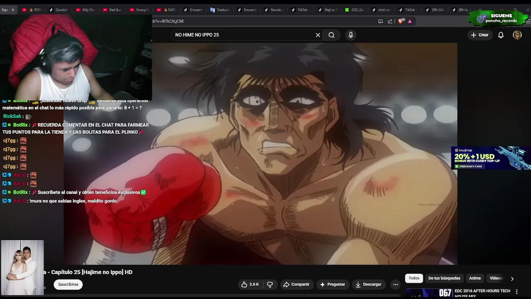Screen dimensions: 531x299
Task: Click the Descargar button
Action: click(368, 284)
